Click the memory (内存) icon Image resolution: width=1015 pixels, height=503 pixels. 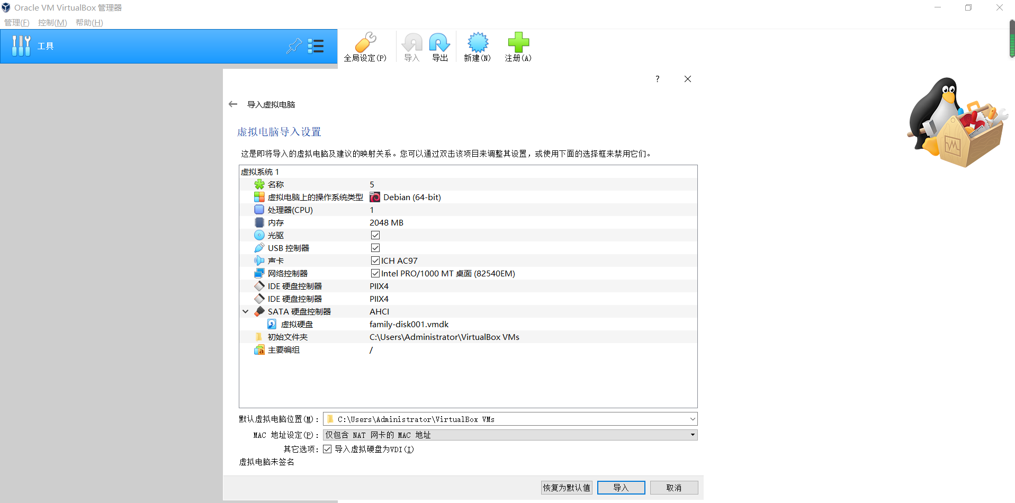pos(259,222)
